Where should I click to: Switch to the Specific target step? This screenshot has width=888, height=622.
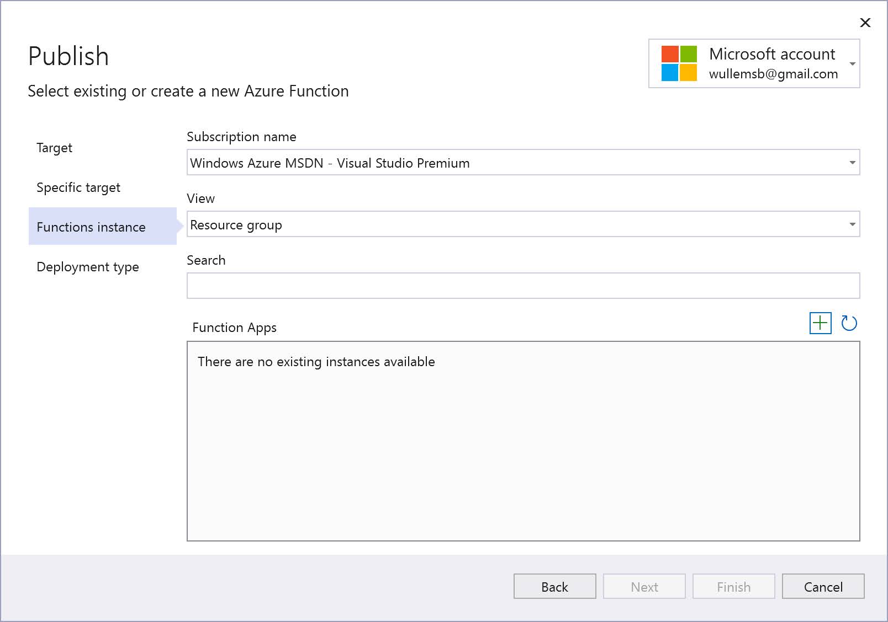[78, 187]
